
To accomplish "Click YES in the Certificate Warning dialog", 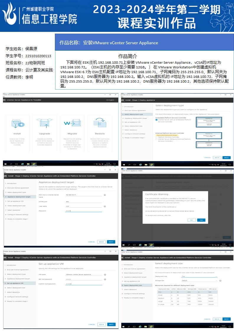I will coord(201,220).
